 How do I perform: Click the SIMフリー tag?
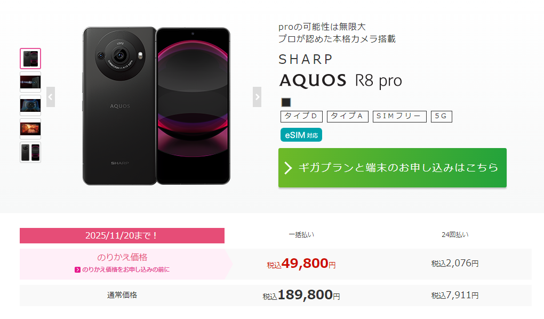(x=399, y=117)
